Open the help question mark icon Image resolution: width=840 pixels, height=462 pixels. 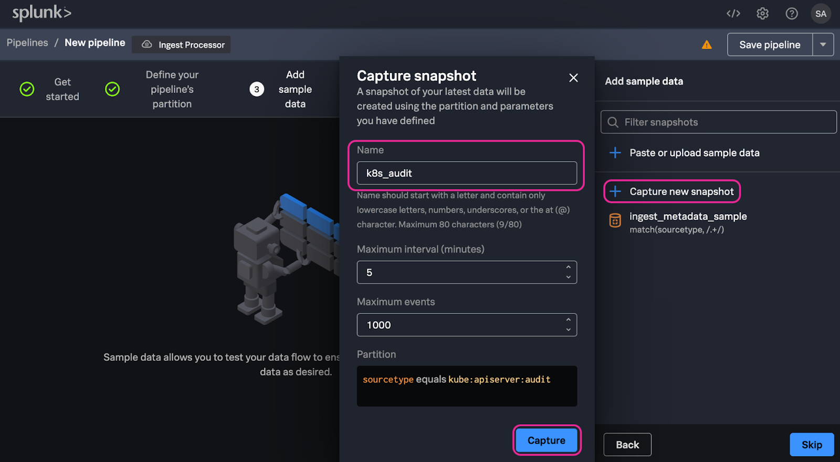pyautogui.click(x=792, y=14)
